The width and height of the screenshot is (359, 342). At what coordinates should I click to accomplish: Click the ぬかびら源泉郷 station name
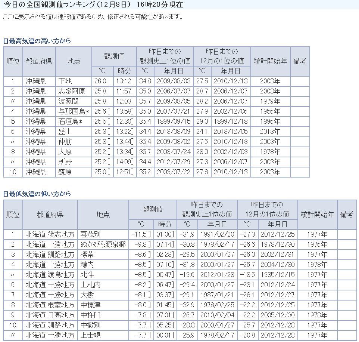coord(103,244)
